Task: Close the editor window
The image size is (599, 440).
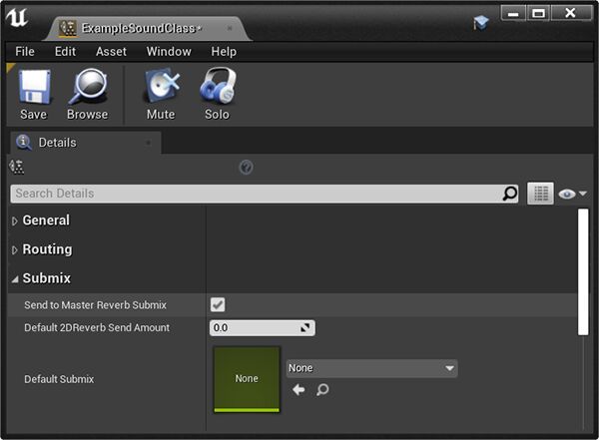Action: pos(571,13)
